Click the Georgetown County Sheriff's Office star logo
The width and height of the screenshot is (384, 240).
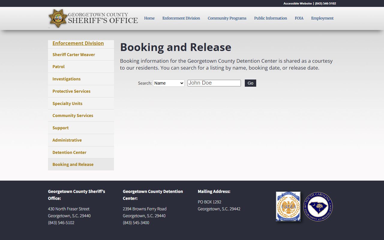(58, 18)
